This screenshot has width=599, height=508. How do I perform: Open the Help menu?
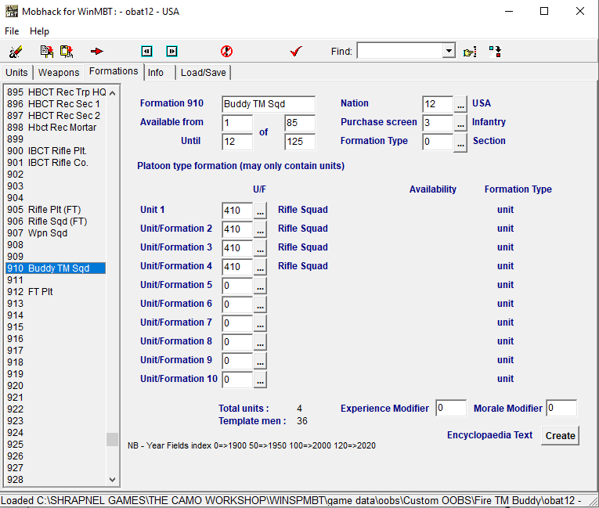coord(39,31)
